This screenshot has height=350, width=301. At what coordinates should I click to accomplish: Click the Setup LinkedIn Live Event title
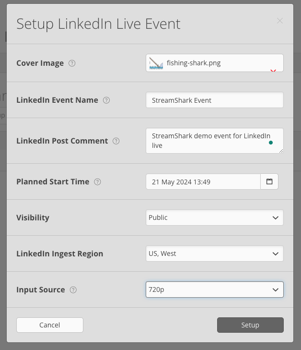click(x=98, y=24)
